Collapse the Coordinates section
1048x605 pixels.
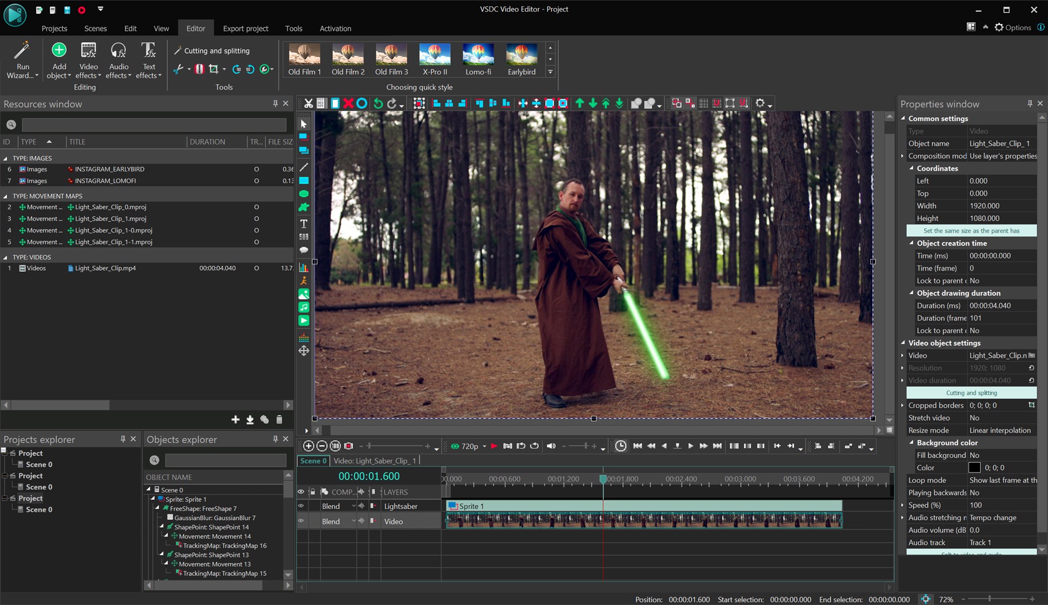pos(911,168)
